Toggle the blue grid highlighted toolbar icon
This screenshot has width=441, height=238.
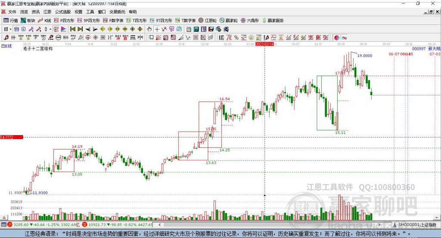click(16, 29)
